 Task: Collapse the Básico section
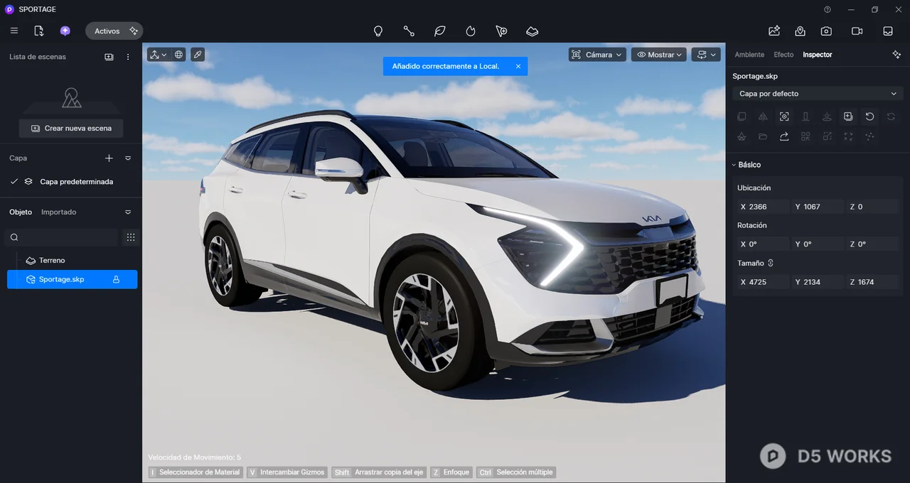pyautogui.click(x=734, y=165)
